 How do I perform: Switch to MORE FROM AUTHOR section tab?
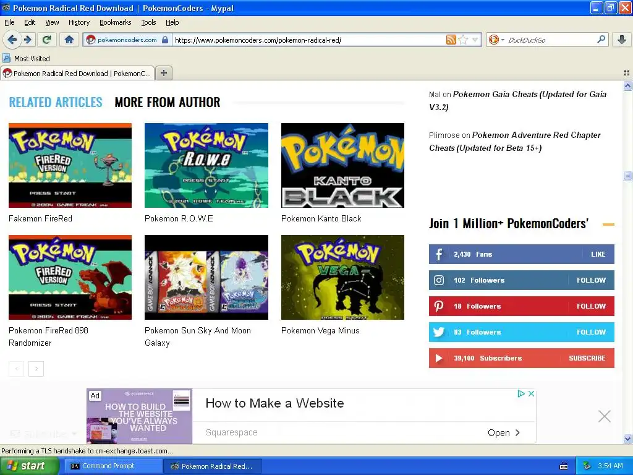(167, 102)
